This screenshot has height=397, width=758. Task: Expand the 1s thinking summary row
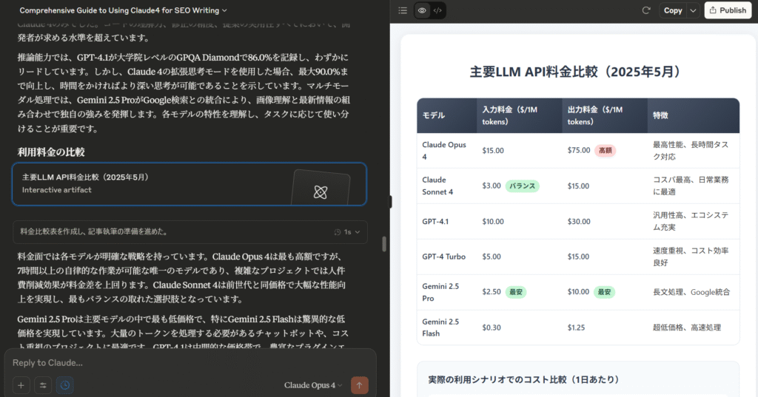[x=190, y=232]
